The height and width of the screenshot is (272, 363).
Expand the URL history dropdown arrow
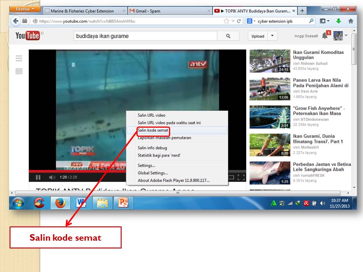pyautogui.click(x=233, y=21)
